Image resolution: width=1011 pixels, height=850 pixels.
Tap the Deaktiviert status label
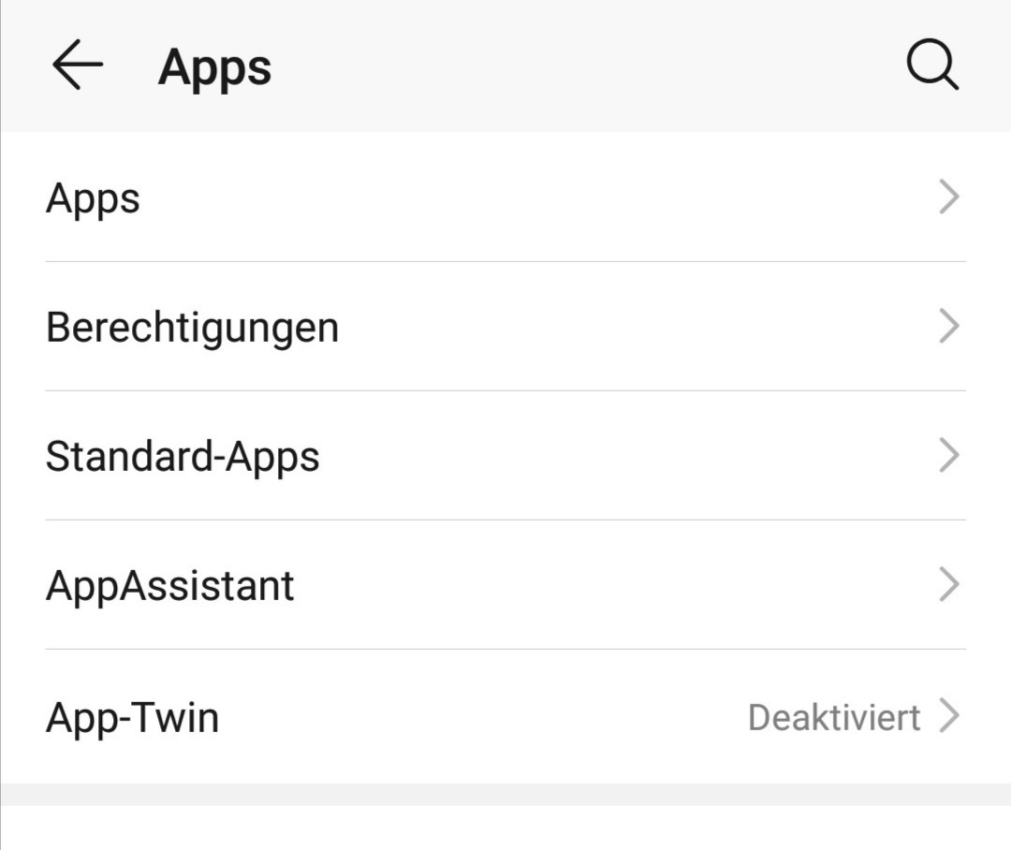click(x=834, y=716)
